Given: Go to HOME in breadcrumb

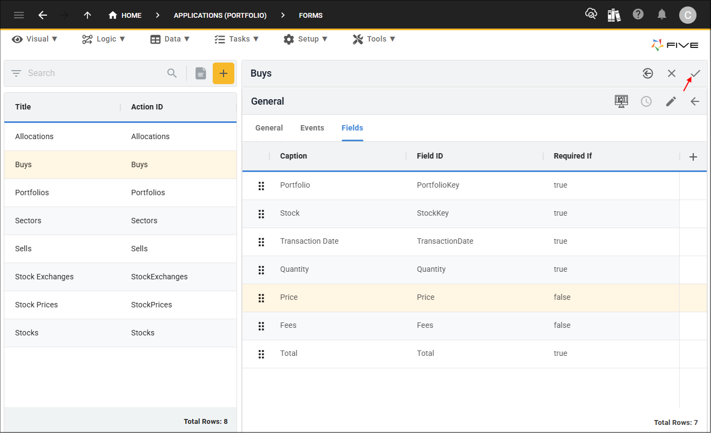Looking at the screenshot, I should click(x=125, y=15).
